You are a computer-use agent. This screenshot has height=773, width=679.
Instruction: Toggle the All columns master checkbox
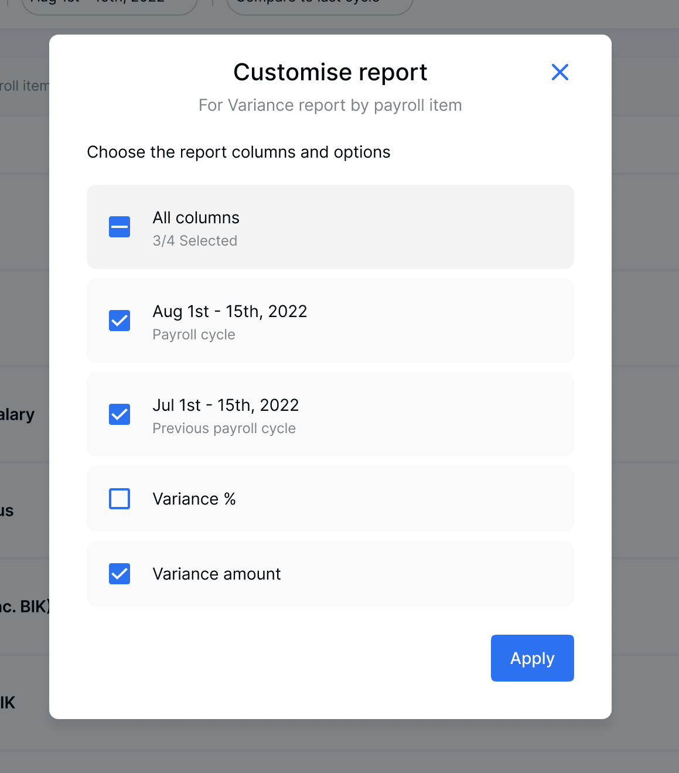(x=119, y=227)
